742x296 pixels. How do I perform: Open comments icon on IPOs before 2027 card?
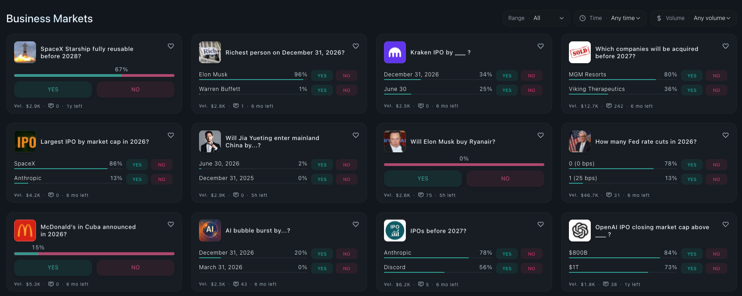[421, 284]
